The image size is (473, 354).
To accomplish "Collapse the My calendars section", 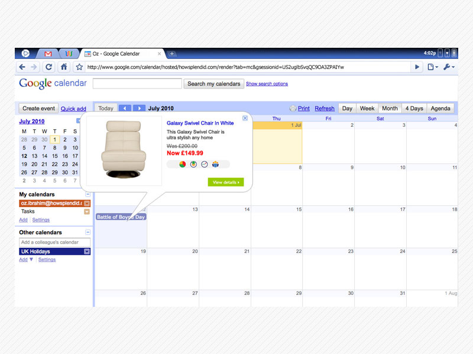I will (x=88, y=195).
